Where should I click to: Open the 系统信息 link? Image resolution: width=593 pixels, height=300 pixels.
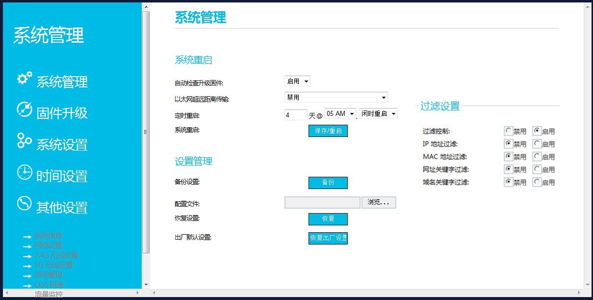(49, 236)
